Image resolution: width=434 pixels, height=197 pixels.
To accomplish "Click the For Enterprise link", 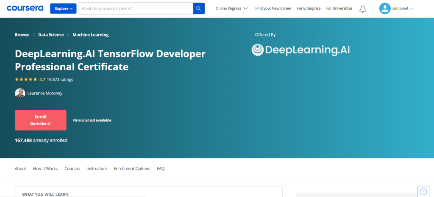I will point(309,8).
